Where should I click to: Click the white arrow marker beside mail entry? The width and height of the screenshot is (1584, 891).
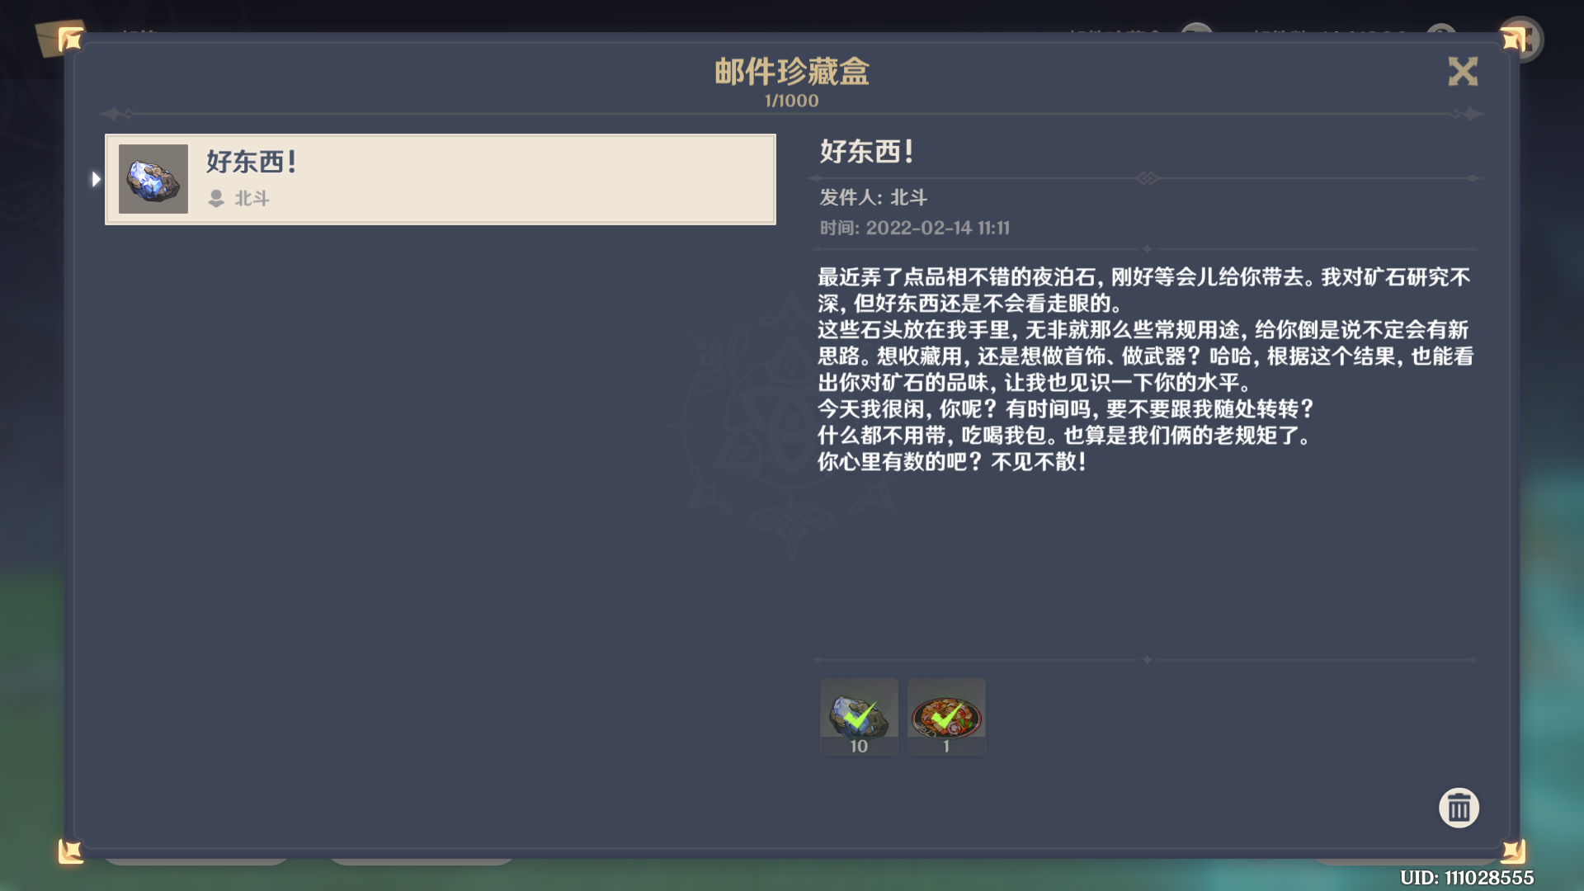pyautogui.click(x=96, y=179)
